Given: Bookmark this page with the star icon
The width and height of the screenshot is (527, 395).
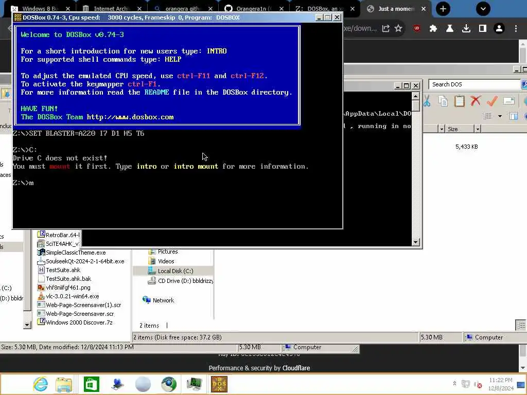Looking at the screenshot, I should (398, 29).
